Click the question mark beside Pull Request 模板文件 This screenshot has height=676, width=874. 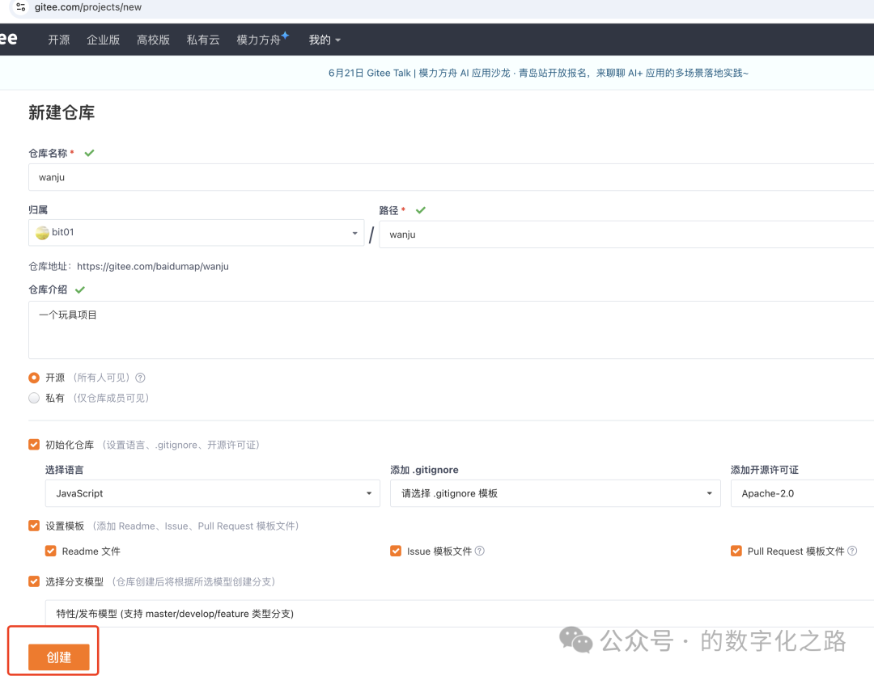point(851,551)
